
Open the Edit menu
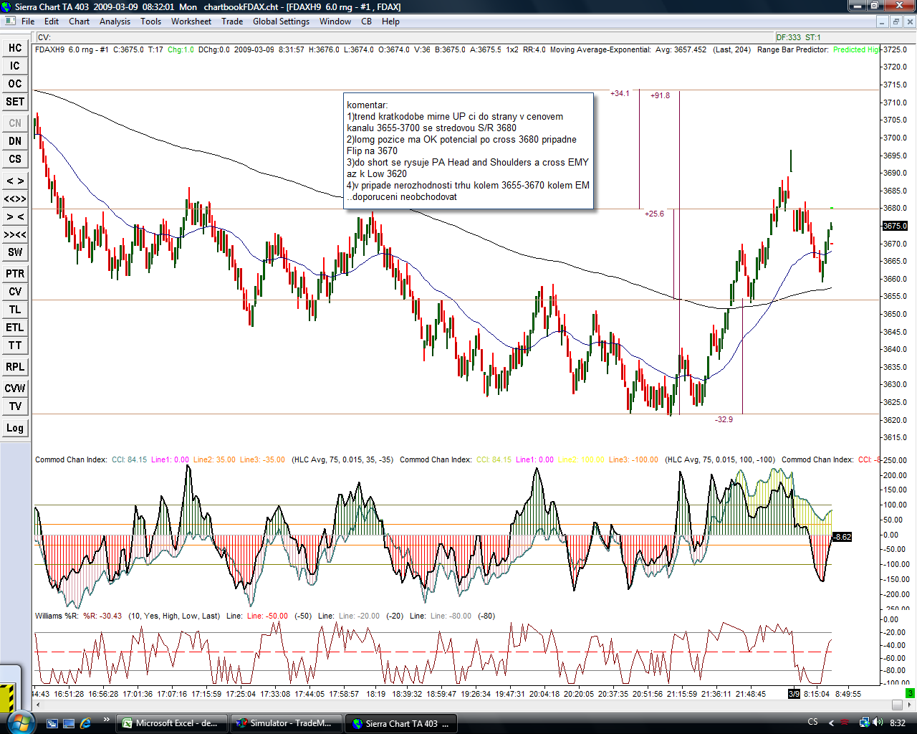[x=52, y=22]
